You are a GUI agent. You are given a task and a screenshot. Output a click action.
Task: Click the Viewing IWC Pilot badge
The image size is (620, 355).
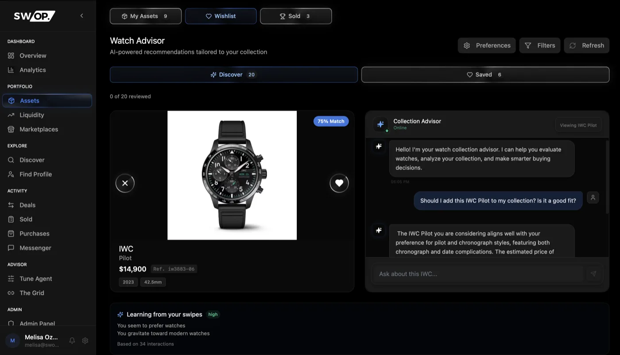[578, 125]
